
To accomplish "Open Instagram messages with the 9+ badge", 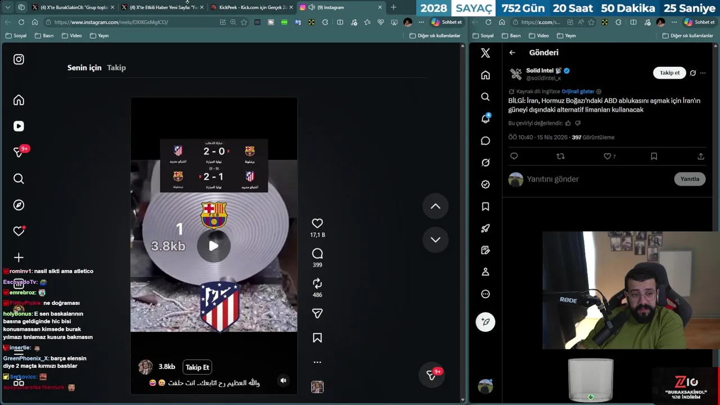I will (19, 152).
